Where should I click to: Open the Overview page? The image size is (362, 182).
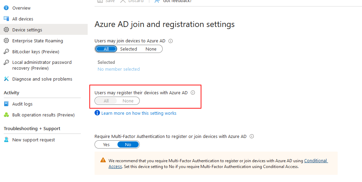pyautogui.click(x=21, y=8)
